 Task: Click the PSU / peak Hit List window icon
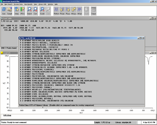point(20,38)
